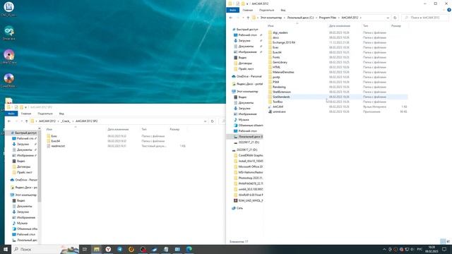Sort by Тип column in ArtCAM 2012 window

pos(366,26)
